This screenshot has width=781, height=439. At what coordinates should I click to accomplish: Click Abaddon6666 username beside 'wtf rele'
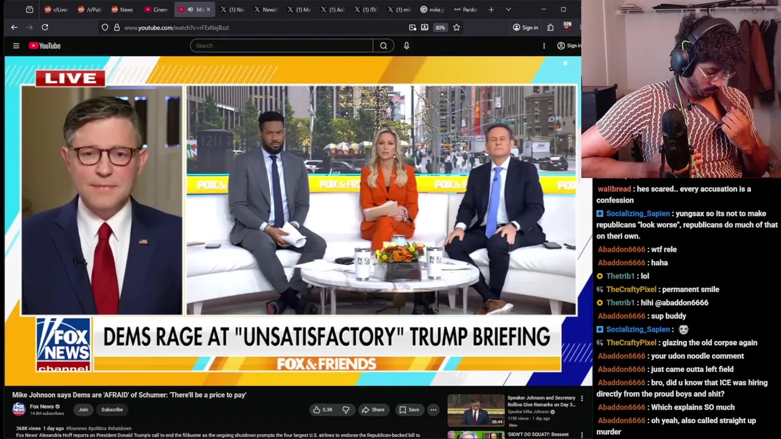point(621,249)
